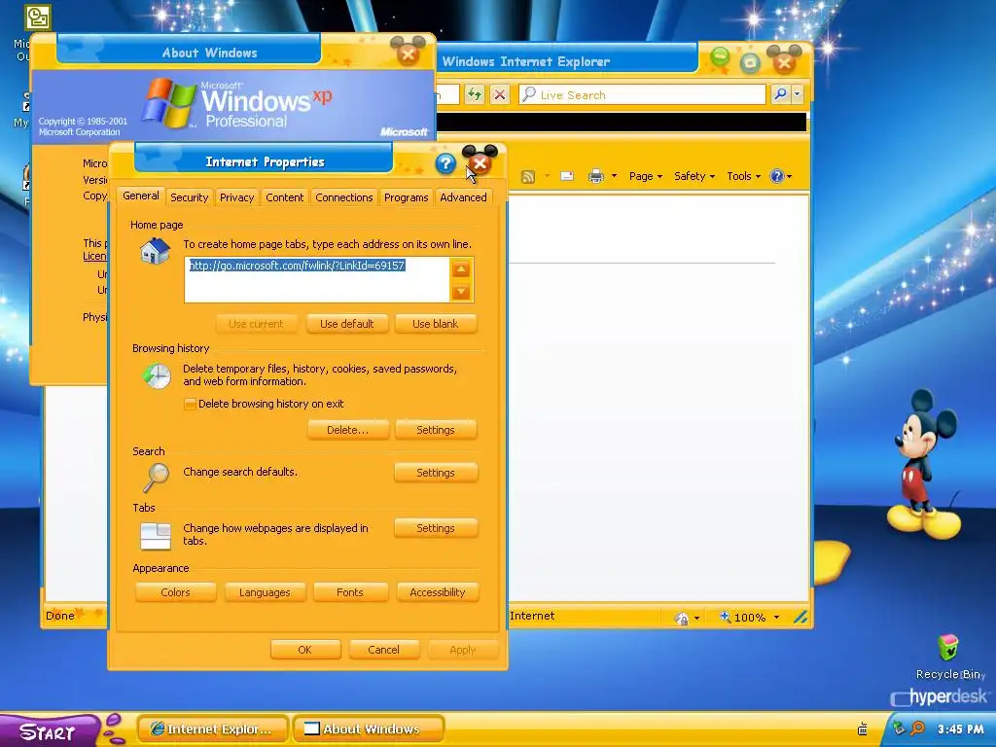The image size is (996, 747).
Task: Click the home page box scroll down arrow
Action: tap(460, 292)
